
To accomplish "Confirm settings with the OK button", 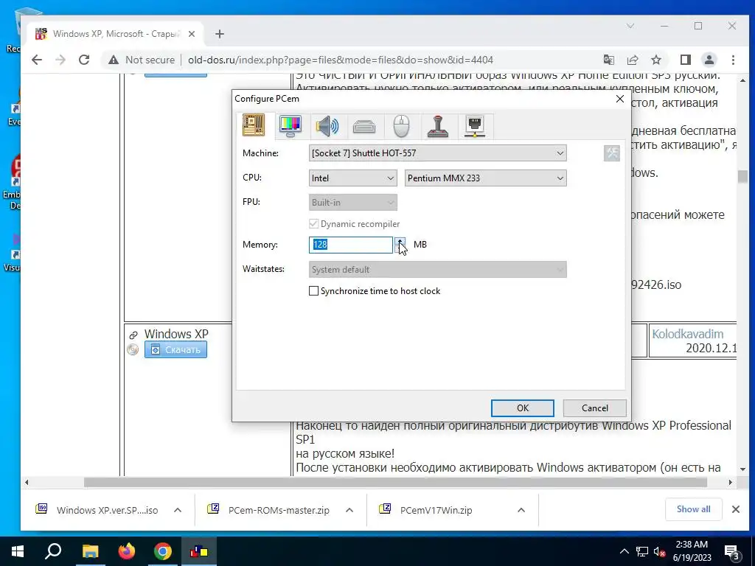I will coord(523,408).
